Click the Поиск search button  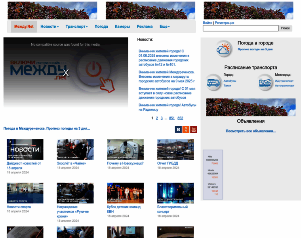click(x=286, y=28)
